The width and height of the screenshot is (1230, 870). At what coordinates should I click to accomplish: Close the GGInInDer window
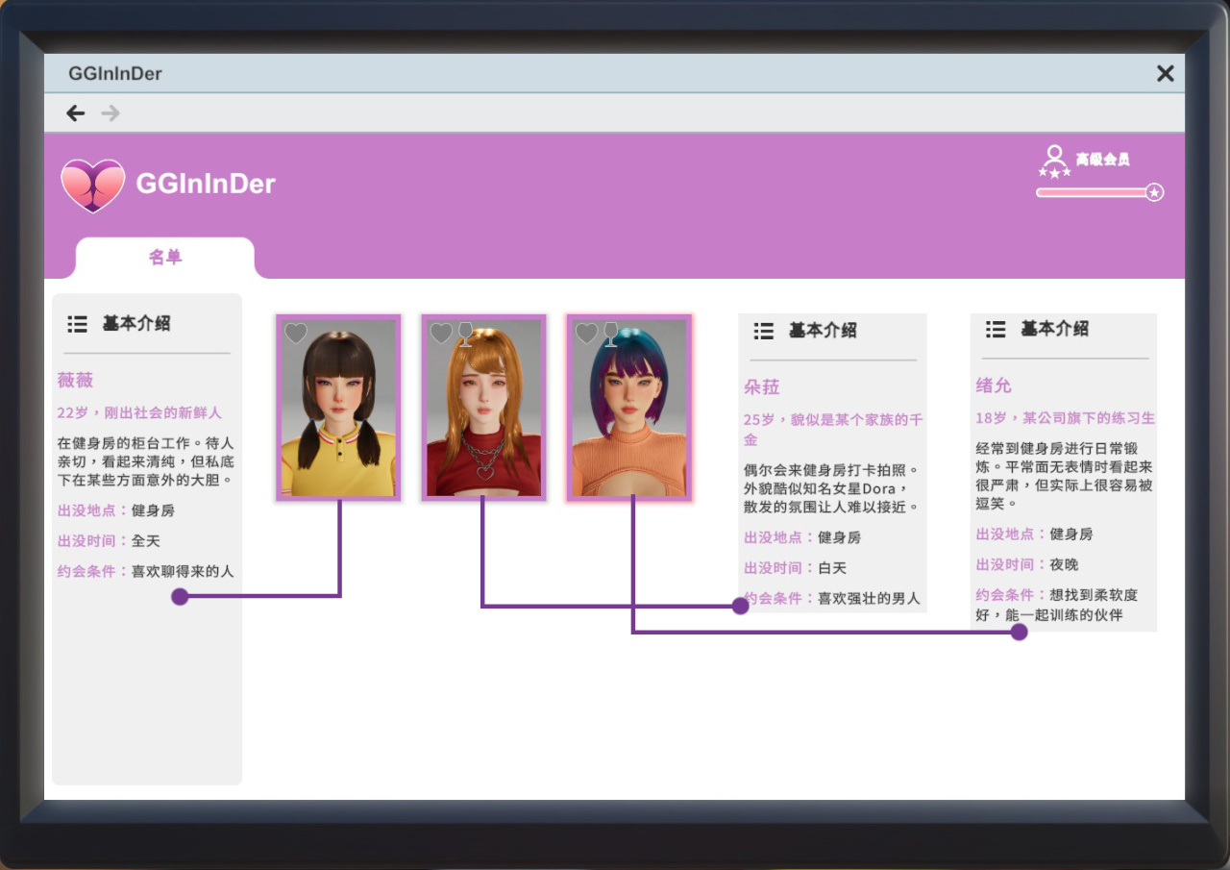point(1166,73)
